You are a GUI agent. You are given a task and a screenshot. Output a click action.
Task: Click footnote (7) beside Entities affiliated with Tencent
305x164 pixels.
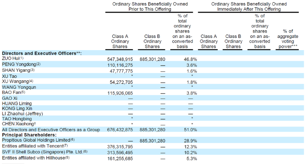click(x=66, y=146)
